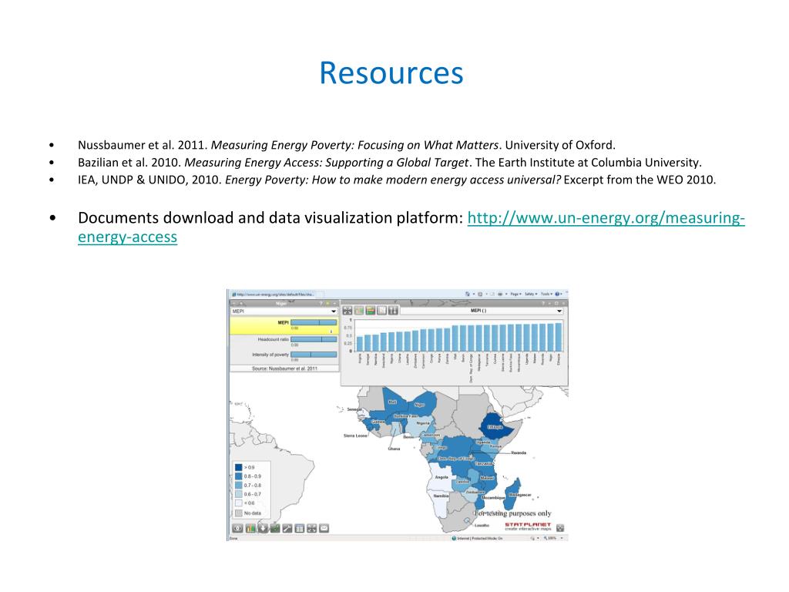Open the data table icon in bottom toolbar
This screenshot has height=592, width=789.
click(300, 528)
